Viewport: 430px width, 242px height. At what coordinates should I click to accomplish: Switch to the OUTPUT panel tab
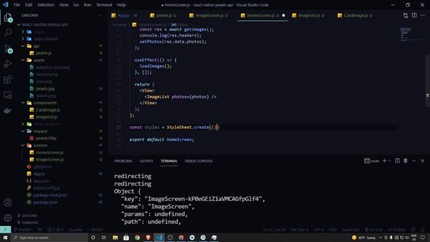146,161
